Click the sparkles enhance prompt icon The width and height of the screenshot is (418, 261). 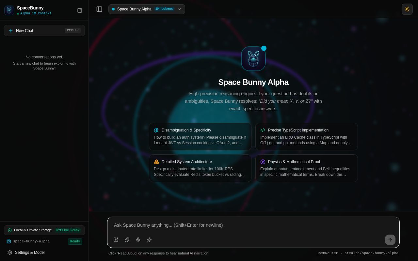click(149, 240)
